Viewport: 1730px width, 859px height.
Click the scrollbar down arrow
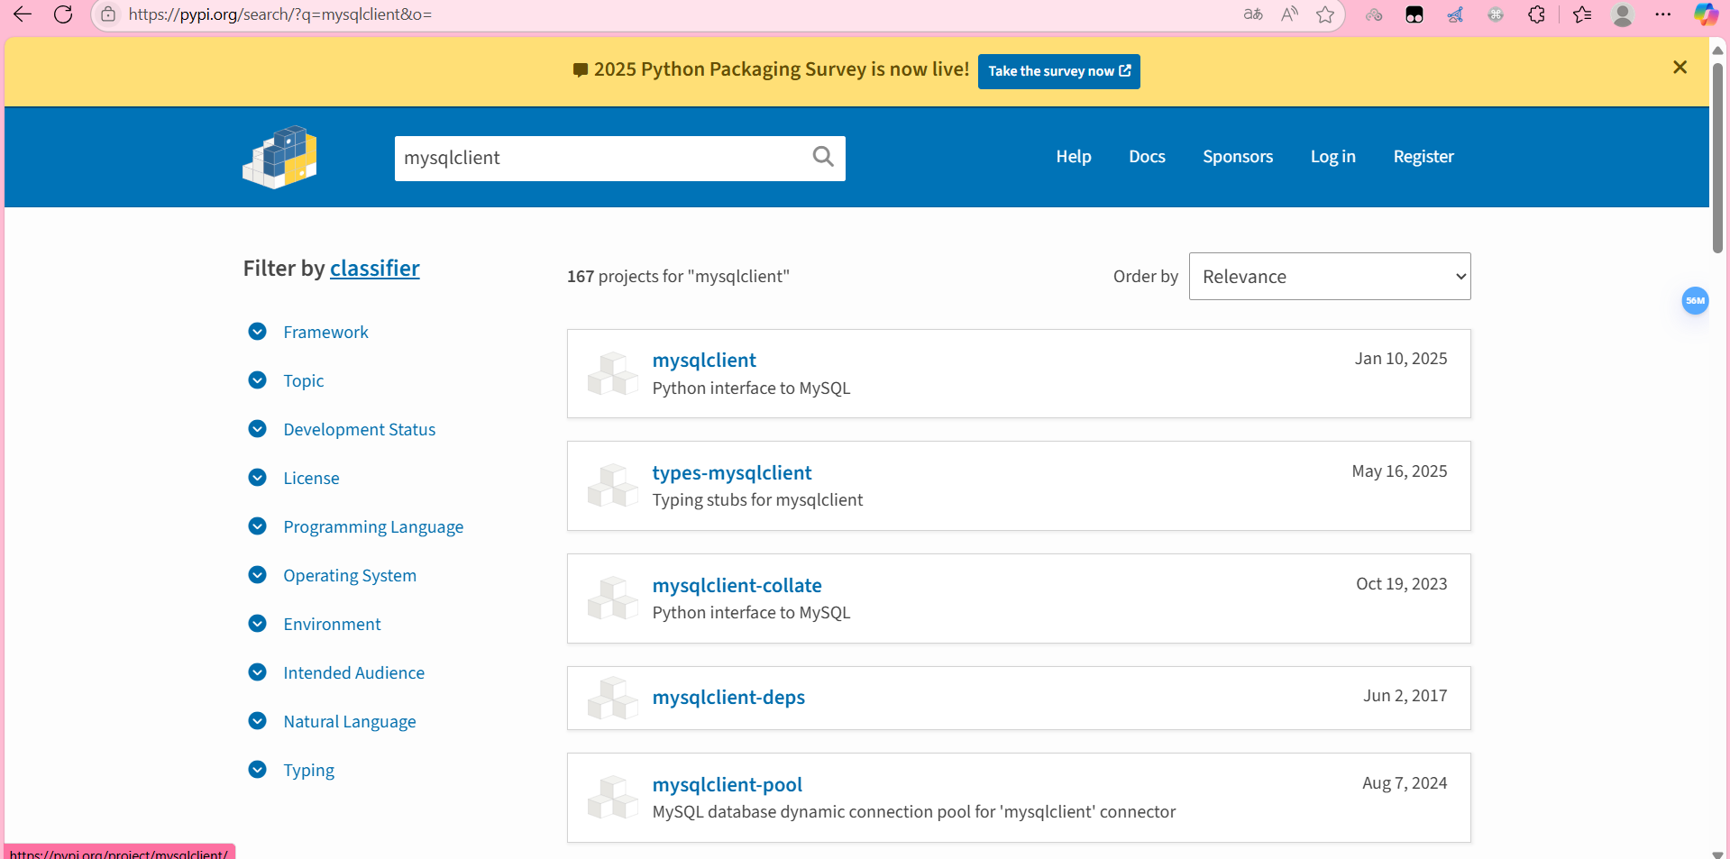(x=1718, y=854)
